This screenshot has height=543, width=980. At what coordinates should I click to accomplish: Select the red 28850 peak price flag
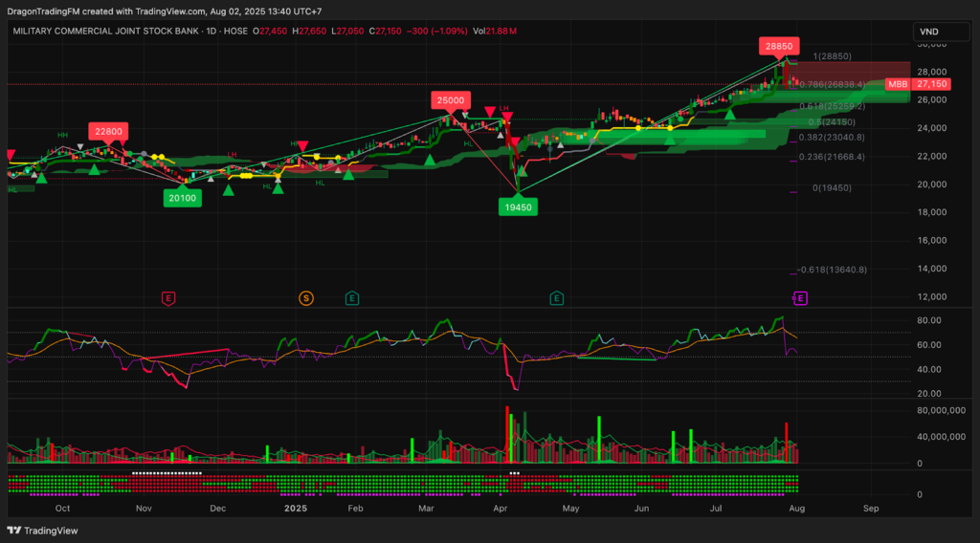pyautogui.click(x=777, y=45)
